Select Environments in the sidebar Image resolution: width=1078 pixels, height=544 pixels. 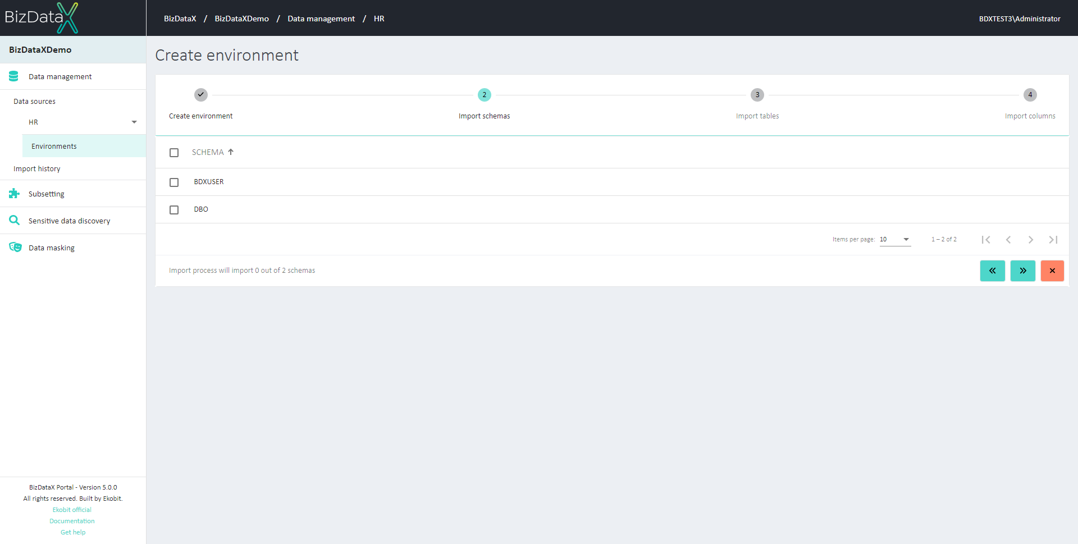(x=84, y=146)
